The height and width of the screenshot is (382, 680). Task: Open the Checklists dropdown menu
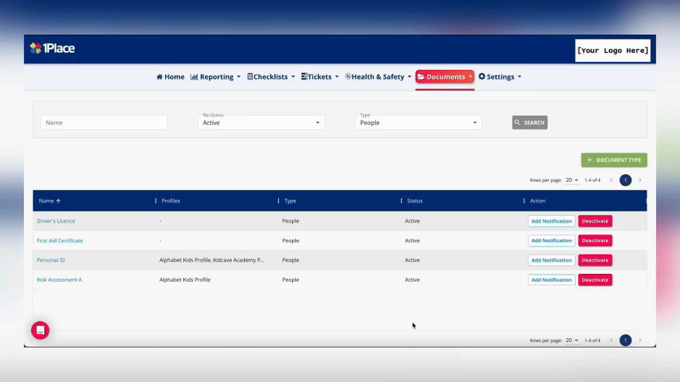pos(271,77)
